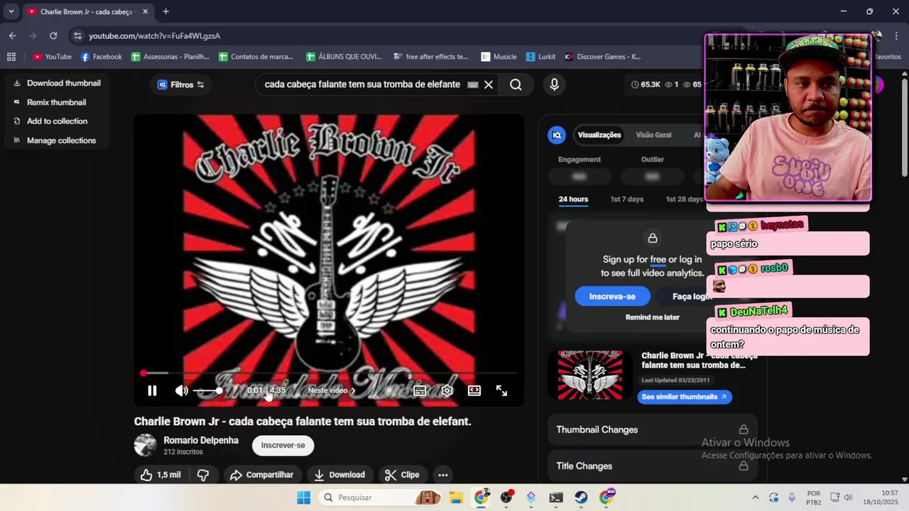909x511 pixels.
Task: Click the 65.3K views clock stat
Action: [646, 84]
